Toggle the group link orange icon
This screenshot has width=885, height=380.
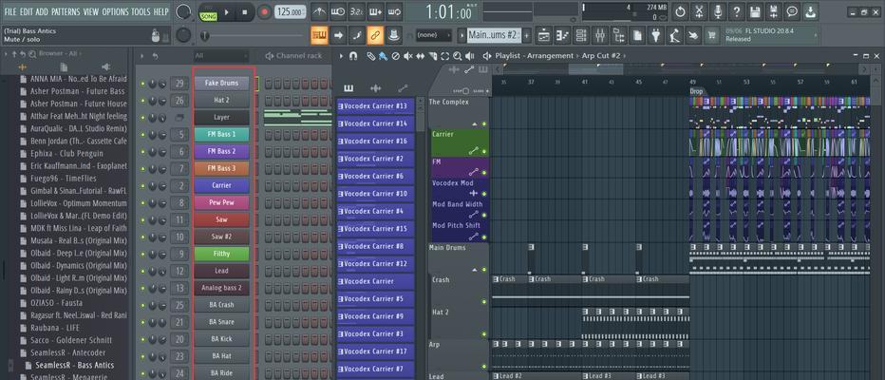375,35
